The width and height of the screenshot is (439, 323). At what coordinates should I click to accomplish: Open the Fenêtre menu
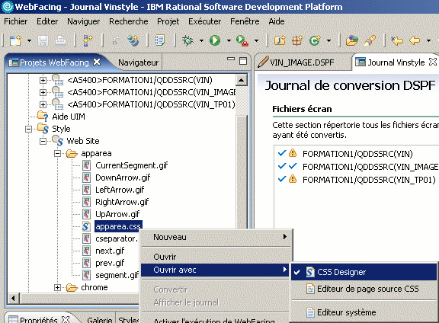tap(245, 21)
